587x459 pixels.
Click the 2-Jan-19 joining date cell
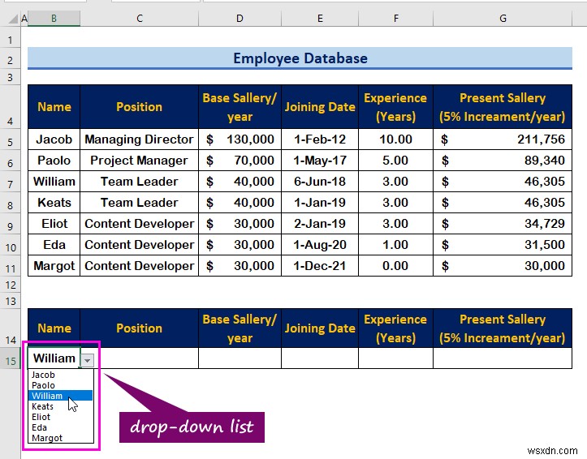click(320, 224)
